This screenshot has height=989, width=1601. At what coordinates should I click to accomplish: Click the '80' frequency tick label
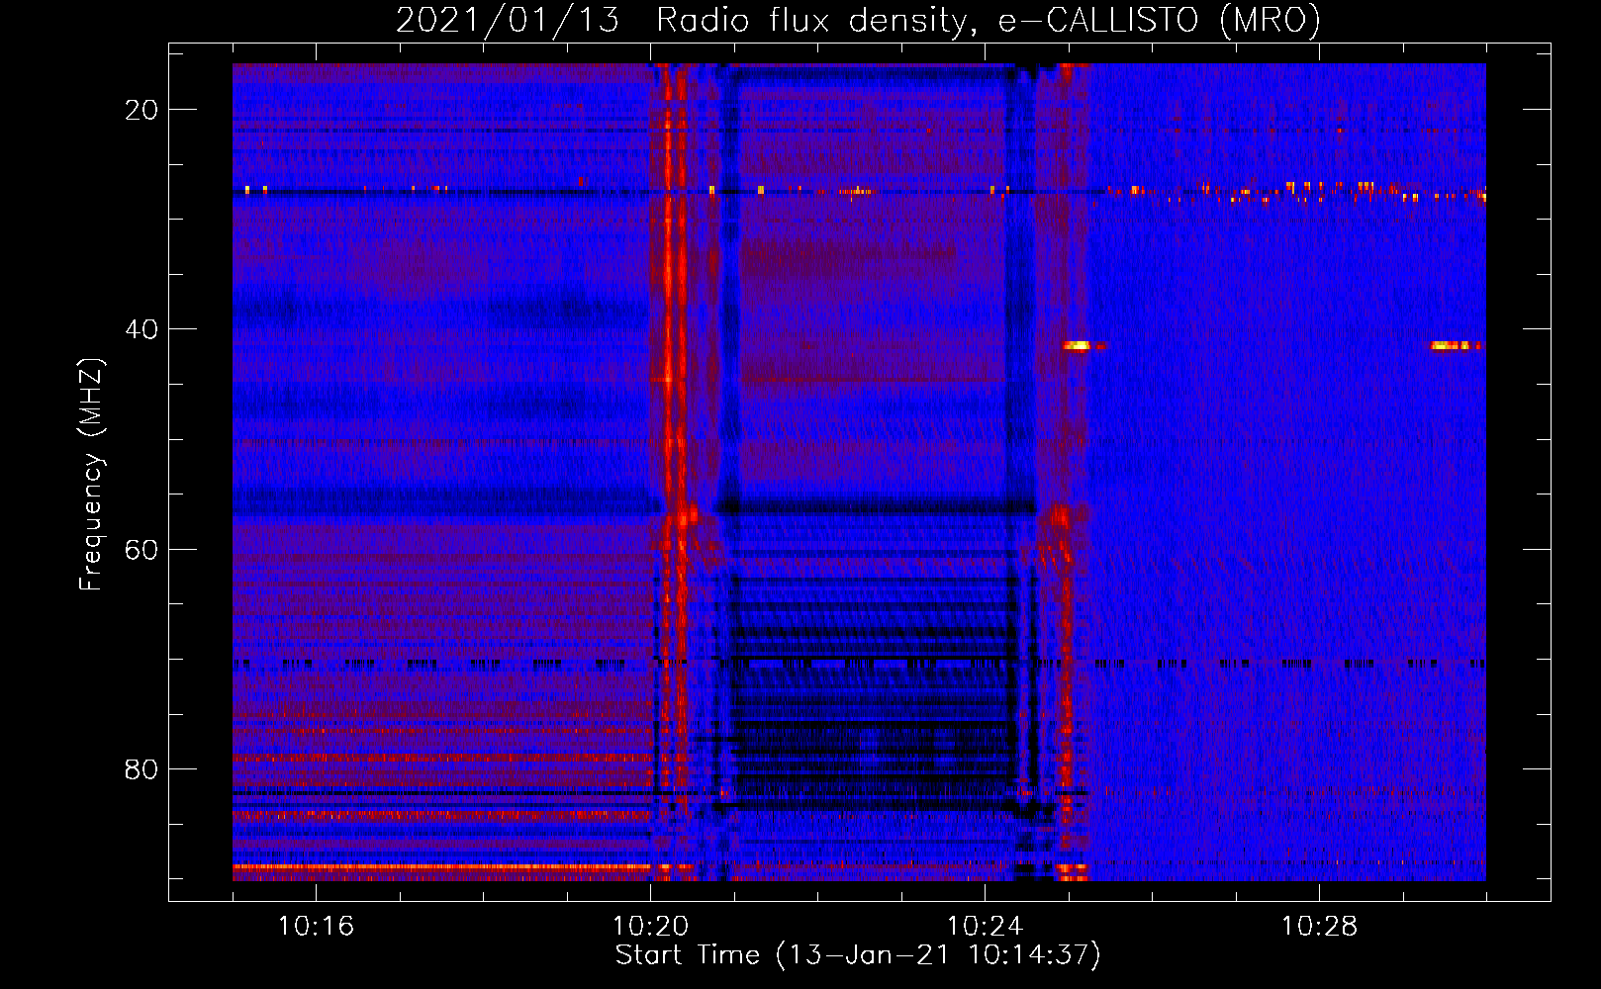141,769
